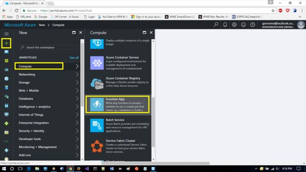Screen dimensions: 306x172
Task: Expand the Intelligence + analytics chevron
Action: (77, 106)
